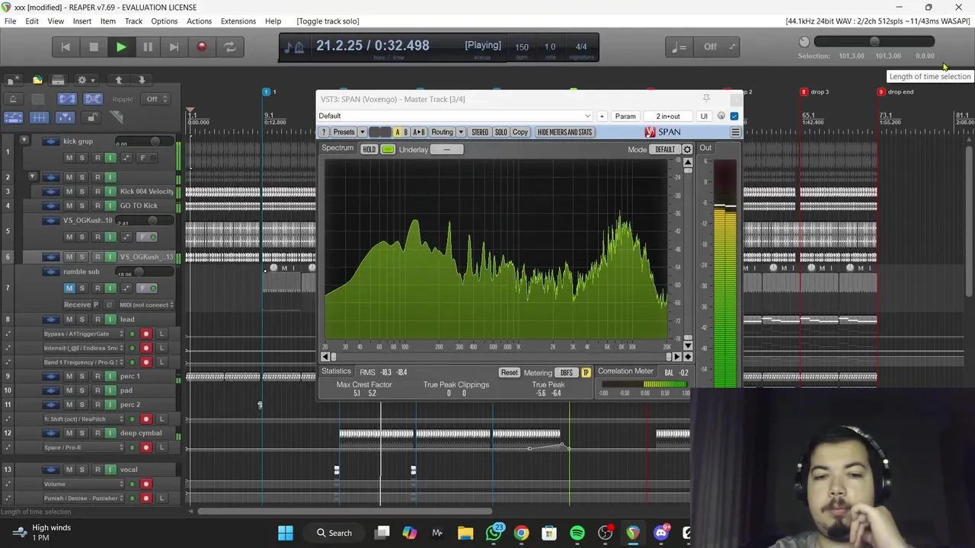Open Insert menu
The image size is (975, 548).
click(82, 21)
